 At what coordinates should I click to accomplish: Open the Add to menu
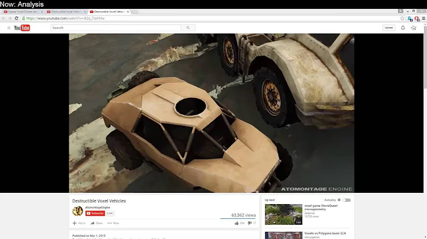(79, 223)
